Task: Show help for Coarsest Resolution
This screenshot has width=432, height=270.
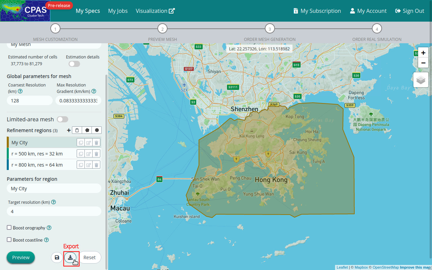Action: [x=20, y=91]
